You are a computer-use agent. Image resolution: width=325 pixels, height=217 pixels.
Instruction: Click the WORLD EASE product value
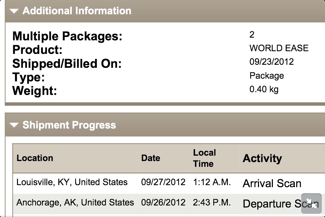pyautogui.click(x=279, y=48)
